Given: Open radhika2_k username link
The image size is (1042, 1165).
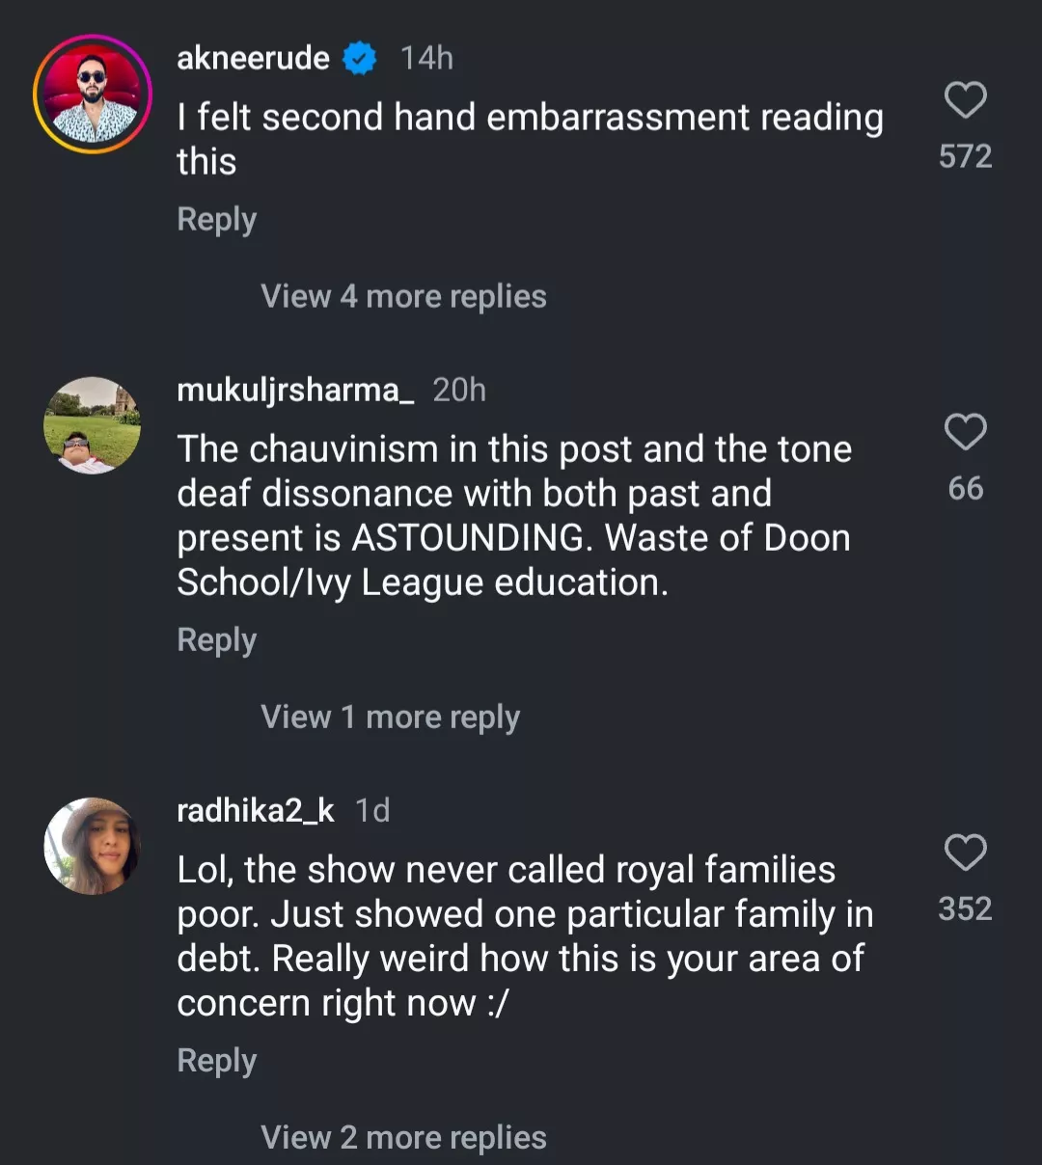Looking at the screenshot, I should coord(256,811).
